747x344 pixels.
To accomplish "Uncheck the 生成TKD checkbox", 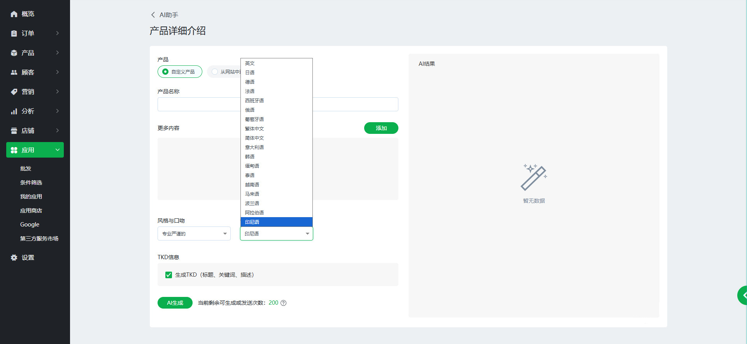I will coord(168,275).
